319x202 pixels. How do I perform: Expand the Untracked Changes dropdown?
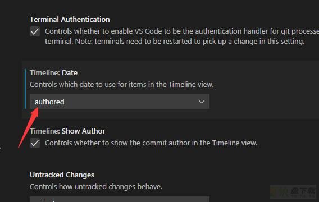pos(120,199)
